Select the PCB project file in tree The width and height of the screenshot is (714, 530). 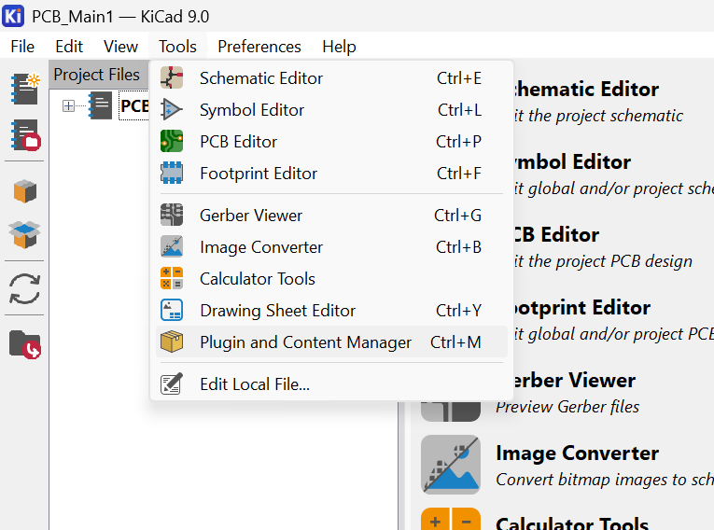tap(134, 106)
